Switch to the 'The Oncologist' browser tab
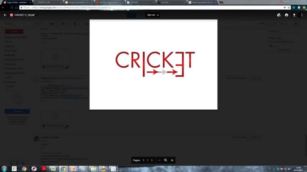Viewport: 307px width, 172px height. point(110,3)
